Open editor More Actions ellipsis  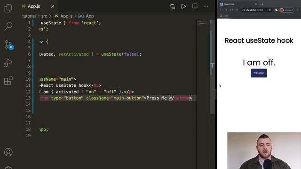coord(206,6)
